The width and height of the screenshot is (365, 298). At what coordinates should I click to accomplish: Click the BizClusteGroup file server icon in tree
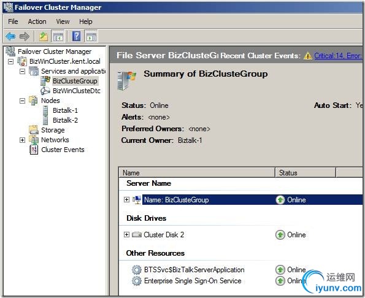(x=45, y=81)
